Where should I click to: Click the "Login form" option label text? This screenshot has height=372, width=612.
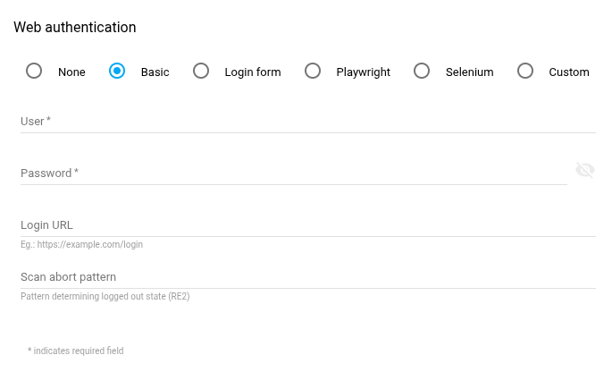[x=253, y=72]
